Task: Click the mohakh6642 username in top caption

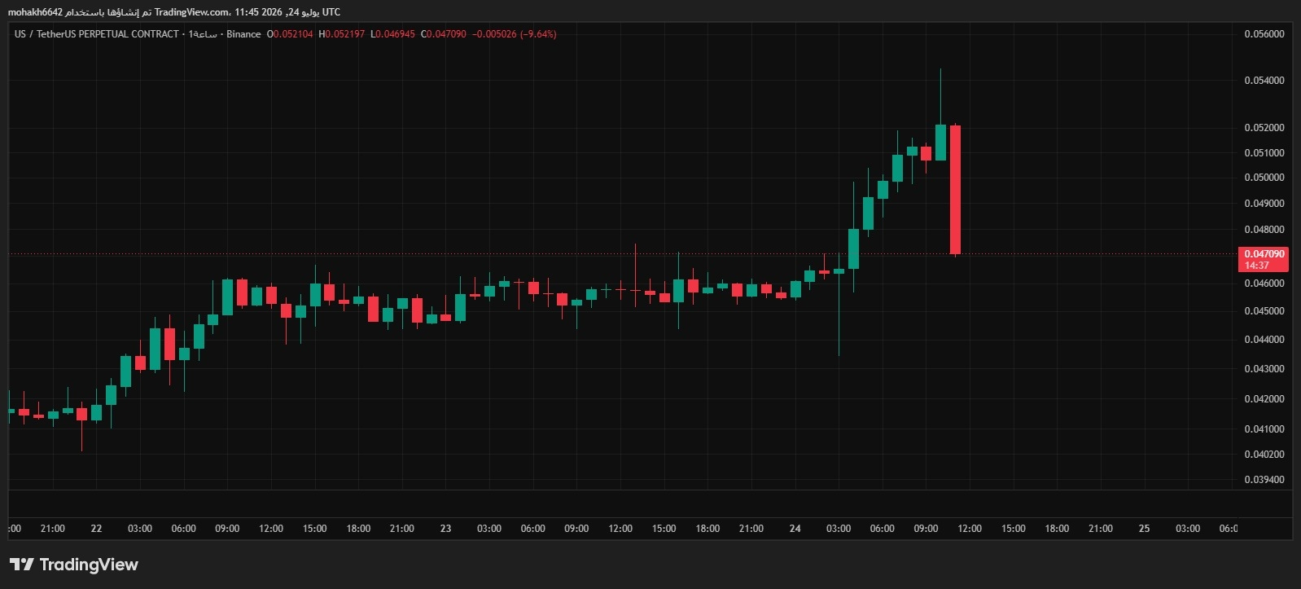Action: coord(35,12)
